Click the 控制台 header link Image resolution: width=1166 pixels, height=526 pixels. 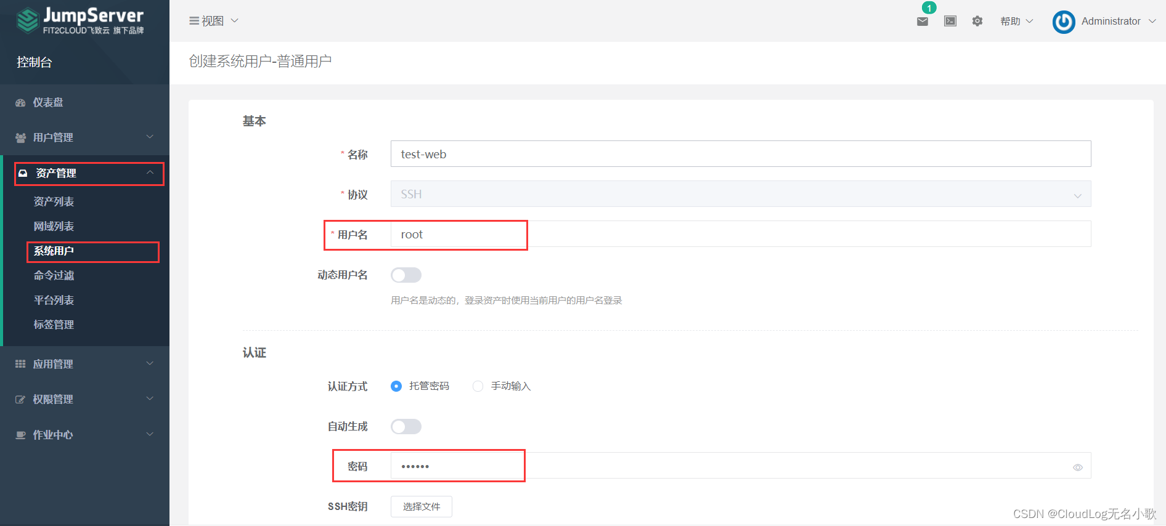point(35,62)
